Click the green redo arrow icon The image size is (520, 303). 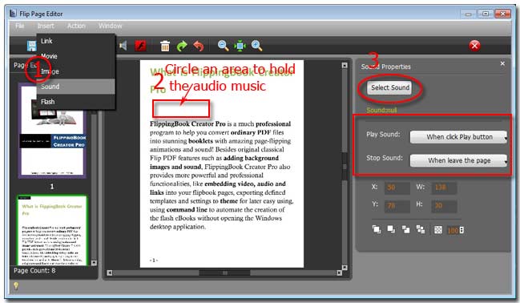point(182,46)
